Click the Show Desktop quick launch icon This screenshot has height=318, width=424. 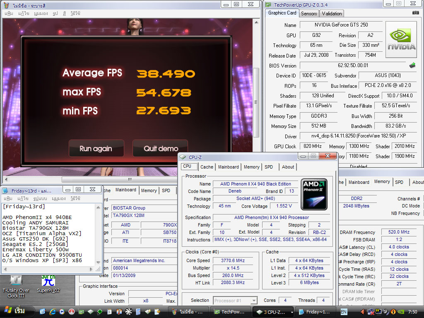pos(43,312)
